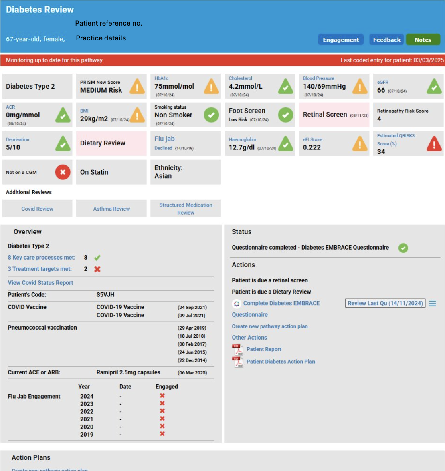445x471 pixels.
Task: Click the Deprivation green check triangle icon
Action: [63, 143]
